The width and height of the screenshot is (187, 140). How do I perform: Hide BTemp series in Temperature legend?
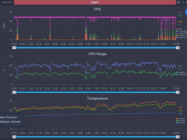181,123
